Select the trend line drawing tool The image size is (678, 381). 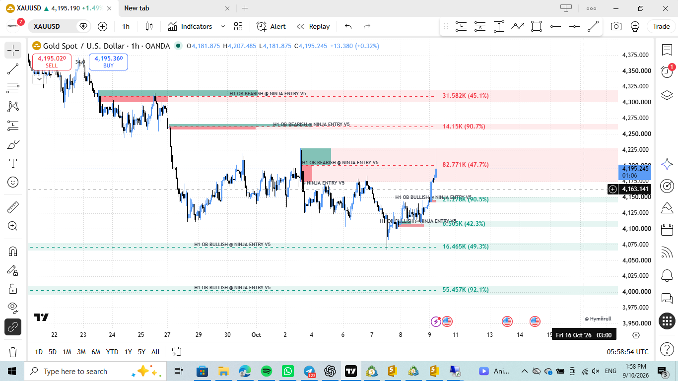[13, 69]
